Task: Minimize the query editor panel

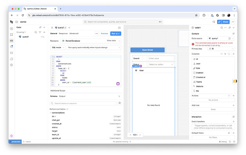Action: pyautogui.click(x=119, y=28)
